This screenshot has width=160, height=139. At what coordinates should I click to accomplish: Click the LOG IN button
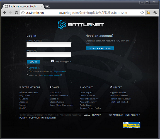coord(33,62)
